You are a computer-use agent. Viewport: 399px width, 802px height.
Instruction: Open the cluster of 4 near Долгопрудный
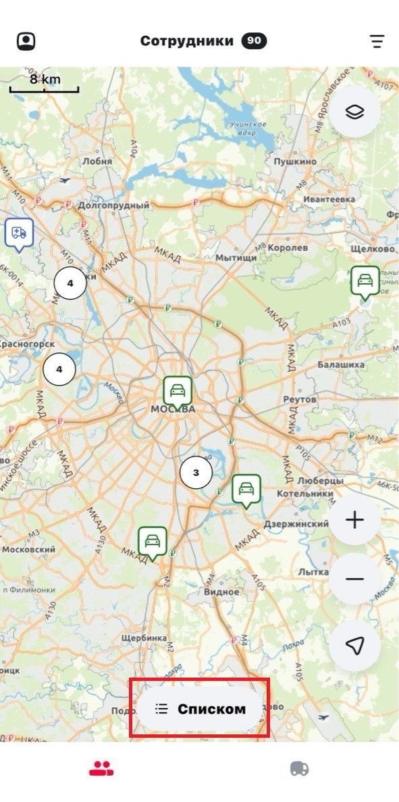tap(70, 283)
